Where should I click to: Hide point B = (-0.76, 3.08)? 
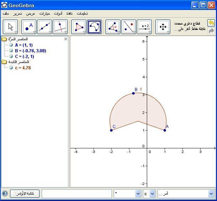11,51
